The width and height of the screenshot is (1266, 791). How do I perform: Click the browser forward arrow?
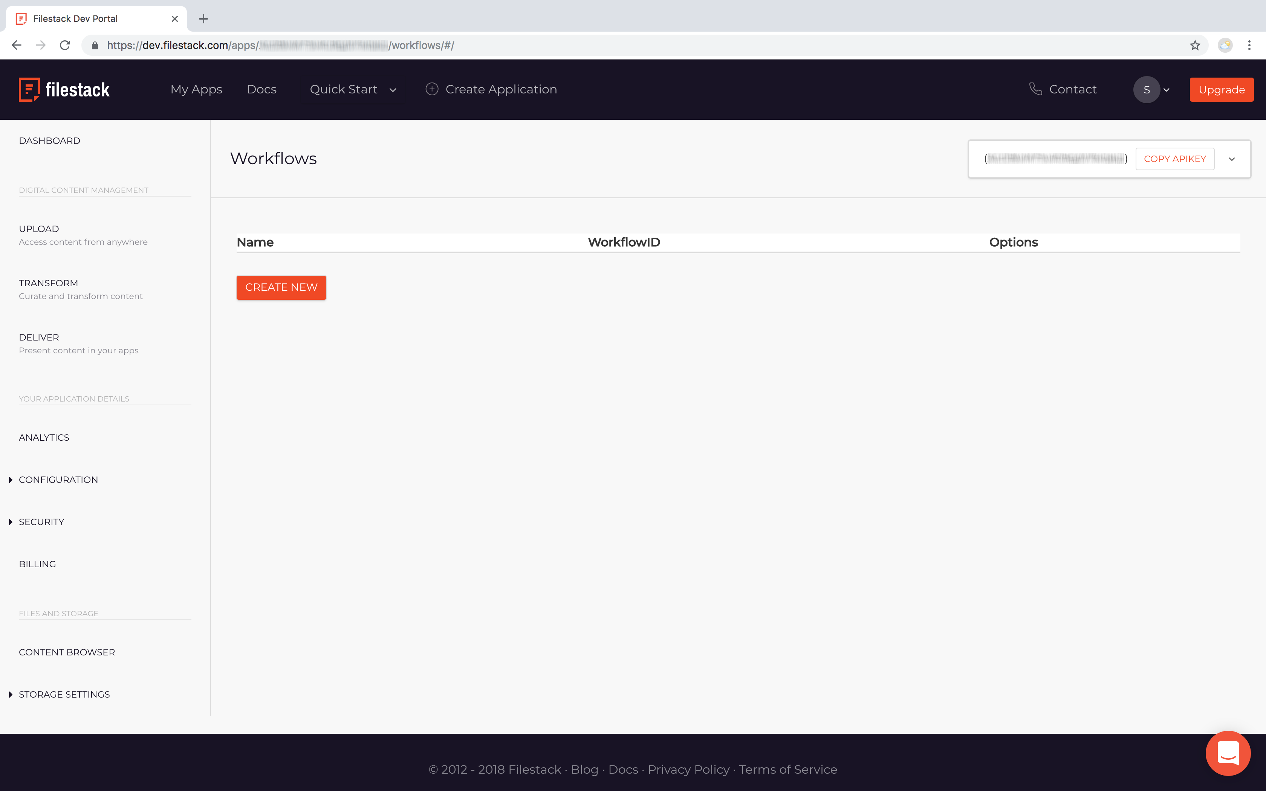[x=40, y=46]
